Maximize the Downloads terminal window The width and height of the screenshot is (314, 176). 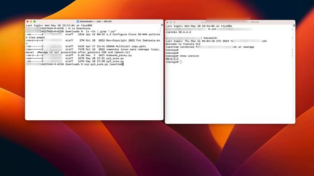[x=35, y=22]
